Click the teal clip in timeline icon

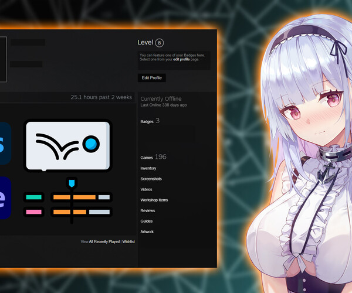[33, 197]
